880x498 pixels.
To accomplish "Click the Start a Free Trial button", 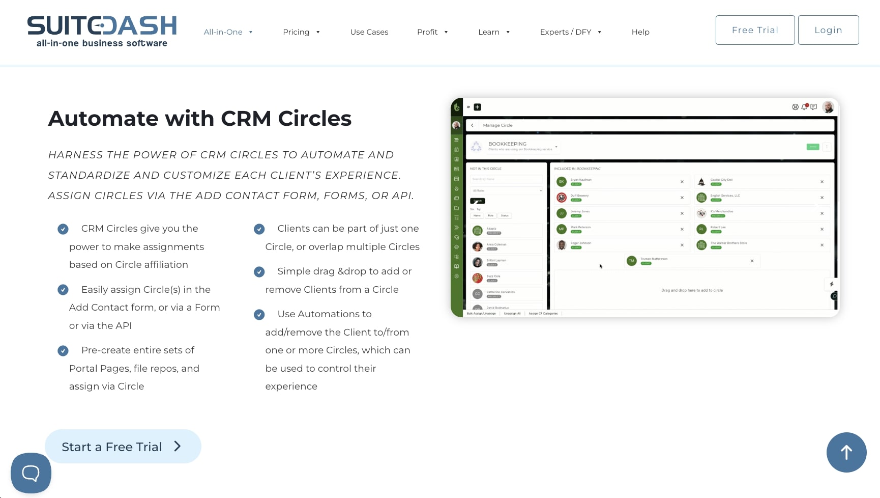I will (123, 446).
